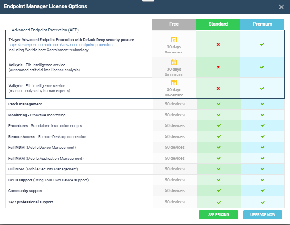Click Standard checkmark for Full MAM
The width and height of the screenshot is (290, 225).
(219, 158)
